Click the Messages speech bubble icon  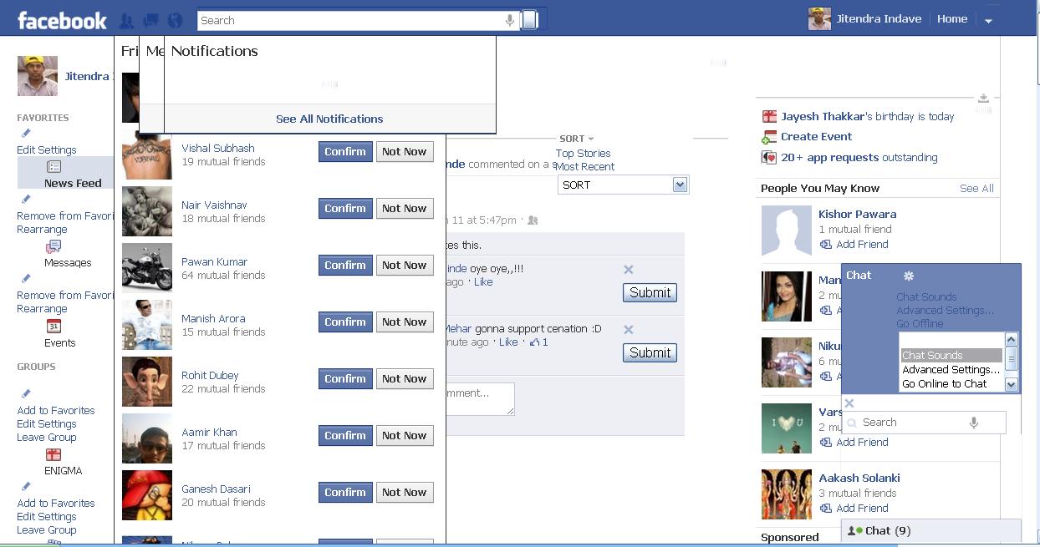tap(54, 246)
